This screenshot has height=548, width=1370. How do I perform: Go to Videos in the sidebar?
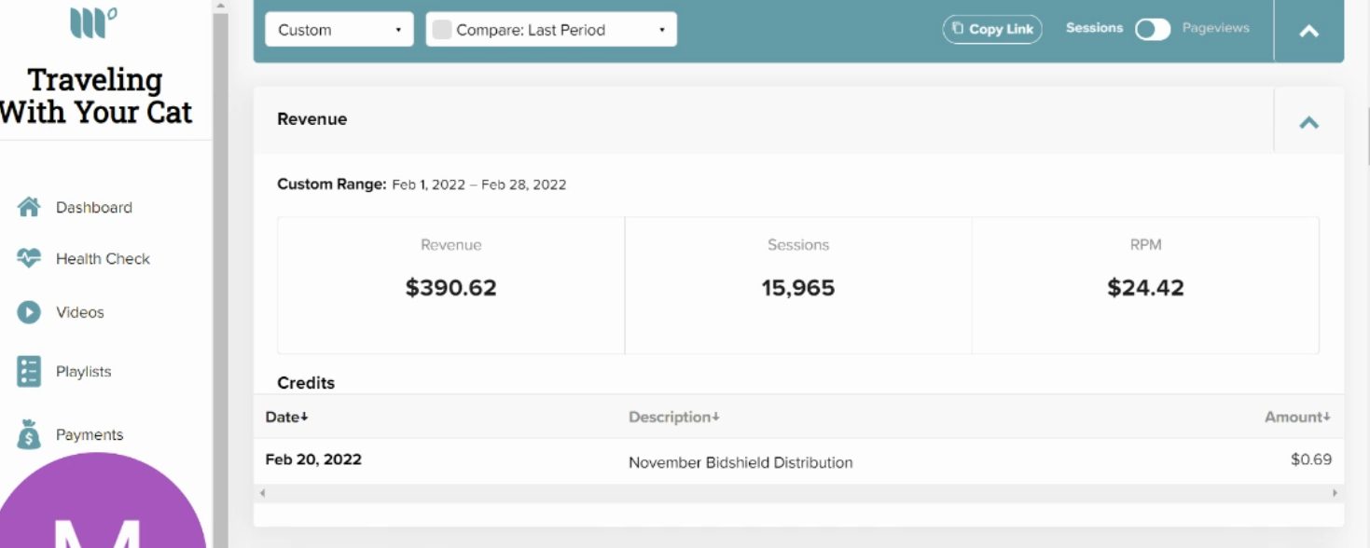(80, 312)
